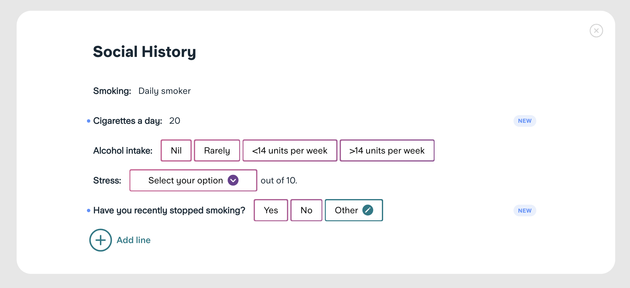This screenshot has height=288, width=630.
Task: Click the NEW badge beside the stopped smoking question
Action: [525, 210]
